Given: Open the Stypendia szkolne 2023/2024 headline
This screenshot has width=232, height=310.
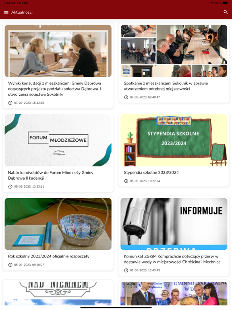Looking at the screenshot, I should click(151, 172).
